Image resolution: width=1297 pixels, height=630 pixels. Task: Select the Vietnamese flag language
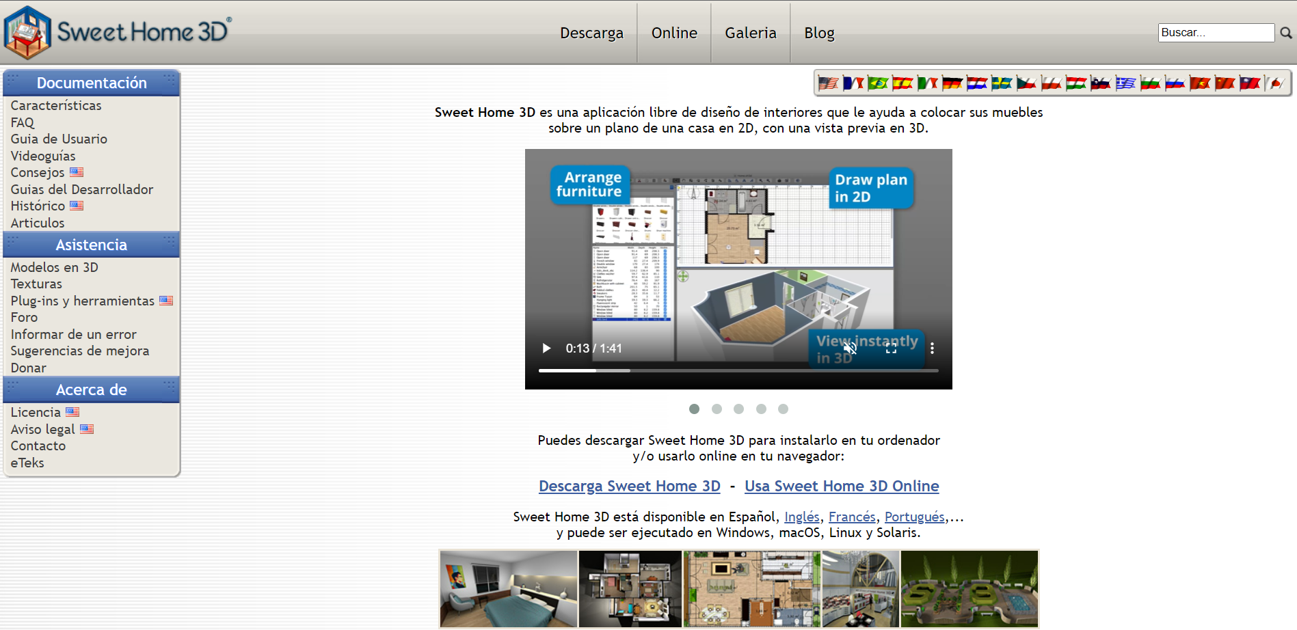1199,83
